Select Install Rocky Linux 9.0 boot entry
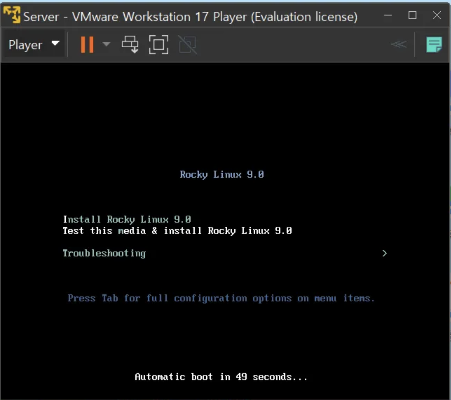This screenshot has height=400, width=451. coord(127,219)
